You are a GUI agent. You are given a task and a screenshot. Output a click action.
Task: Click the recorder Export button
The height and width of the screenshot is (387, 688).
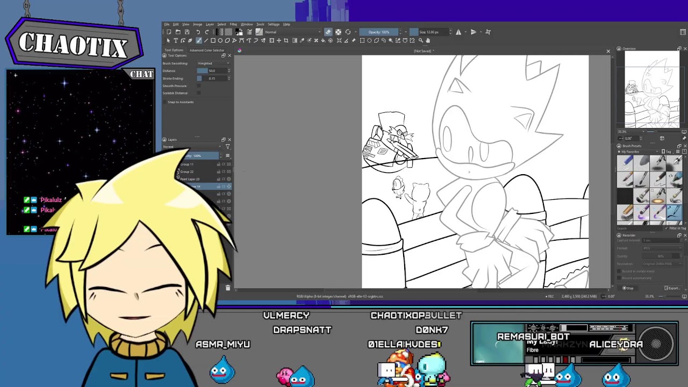click(672, 288)
